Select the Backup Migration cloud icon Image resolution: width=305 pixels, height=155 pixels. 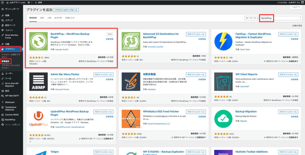point(223,119)
